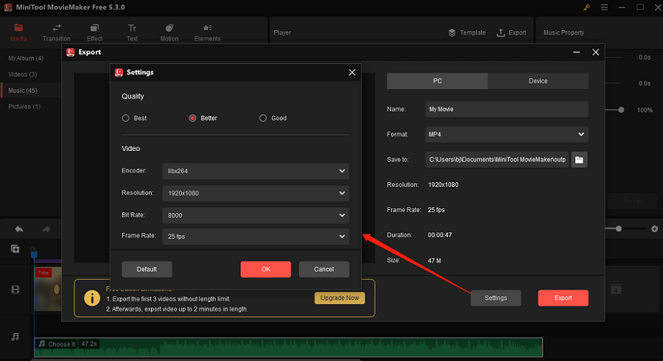Click the Size 47 M value
This screenshot has height=361, width=663.
434,260
